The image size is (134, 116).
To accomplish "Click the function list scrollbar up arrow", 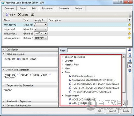I will (124, 56).
